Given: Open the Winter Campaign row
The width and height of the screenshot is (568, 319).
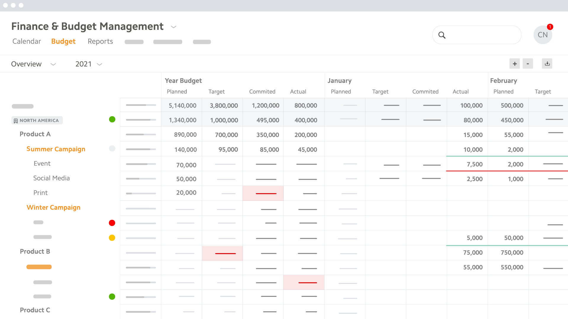Looking at the screenshot, I should [x=54, y=208].
